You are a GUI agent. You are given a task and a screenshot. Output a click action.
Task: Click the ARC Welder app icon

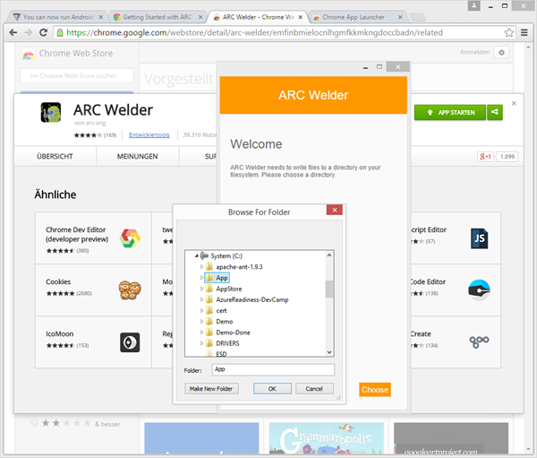51,112
